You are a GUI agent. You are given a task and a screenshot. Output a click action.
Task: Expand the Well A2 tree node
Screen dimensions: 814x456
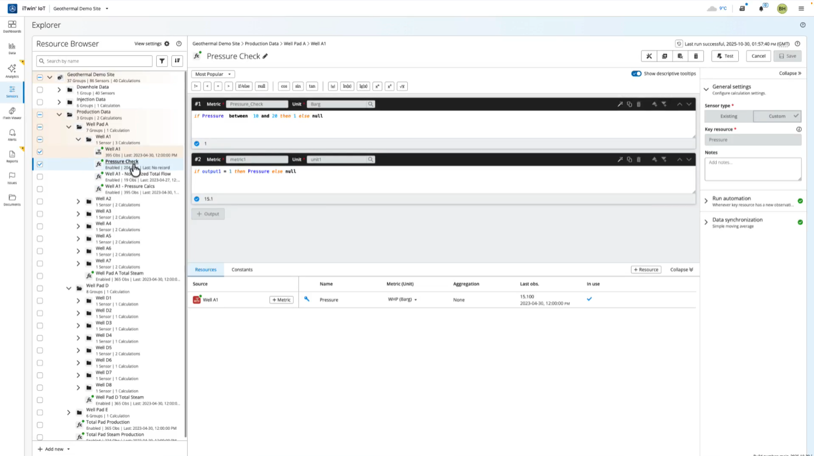[x=78, y=202]
